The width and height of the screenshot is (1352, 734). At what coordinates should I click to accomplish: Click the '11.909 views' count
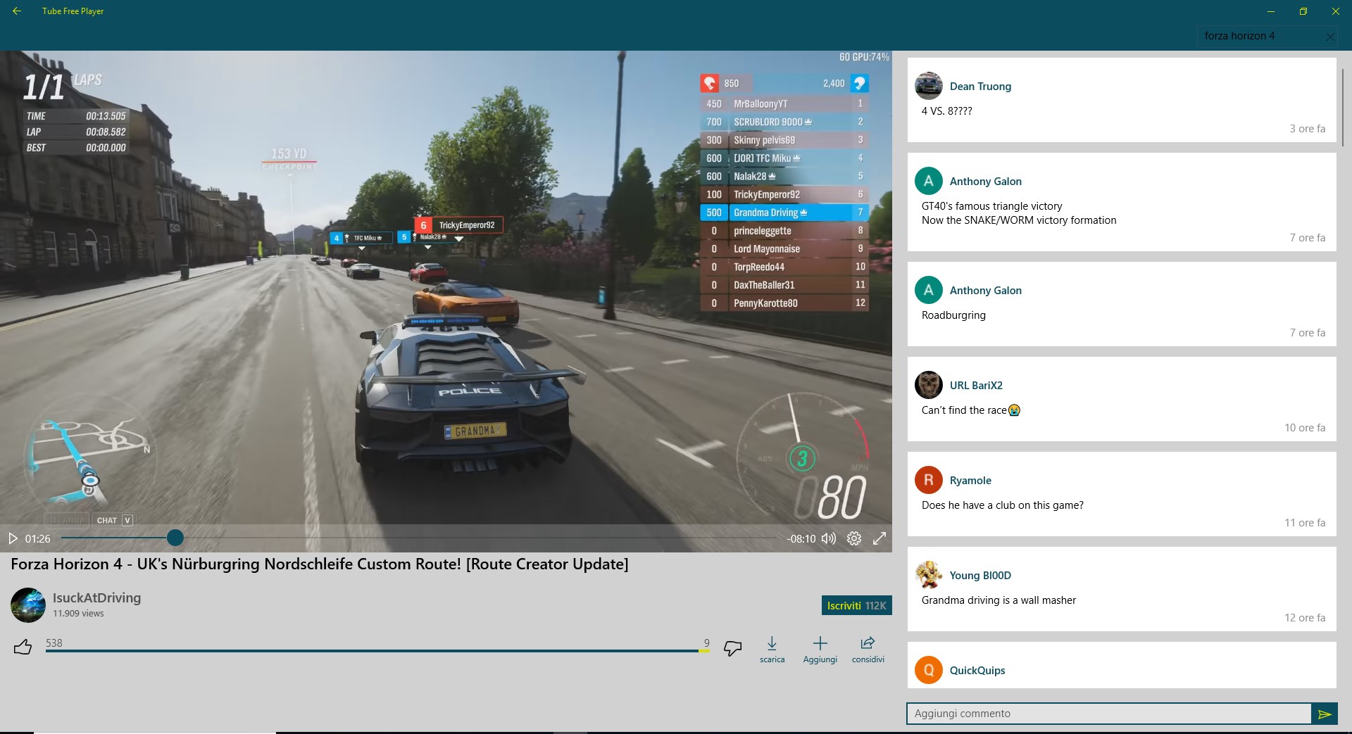coord(78,614)
